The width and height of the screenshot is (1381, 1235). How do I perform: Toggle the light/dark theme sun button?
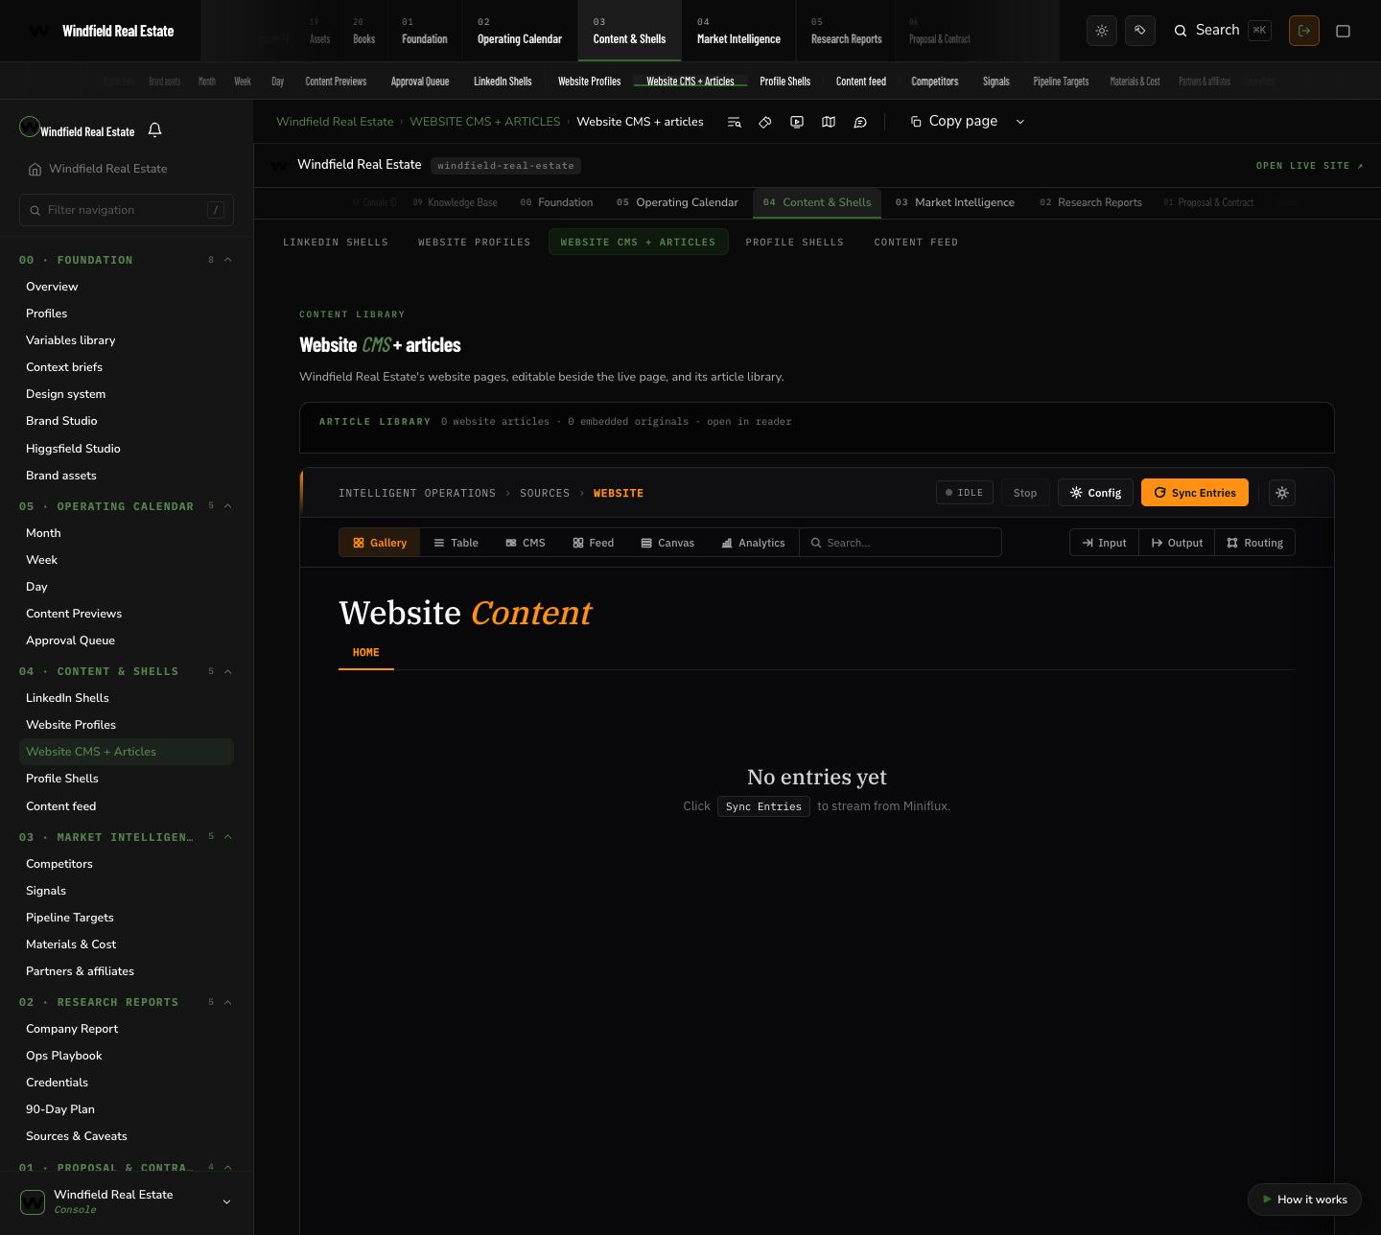tap(1102, 31)
